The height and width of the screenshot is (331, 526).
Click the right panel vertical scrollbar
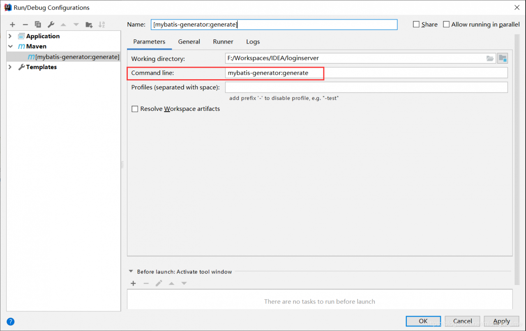coord(517,160)
